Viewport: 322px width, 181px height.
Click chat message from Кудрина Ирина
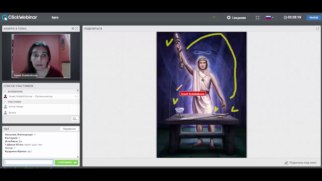[18, 151]
